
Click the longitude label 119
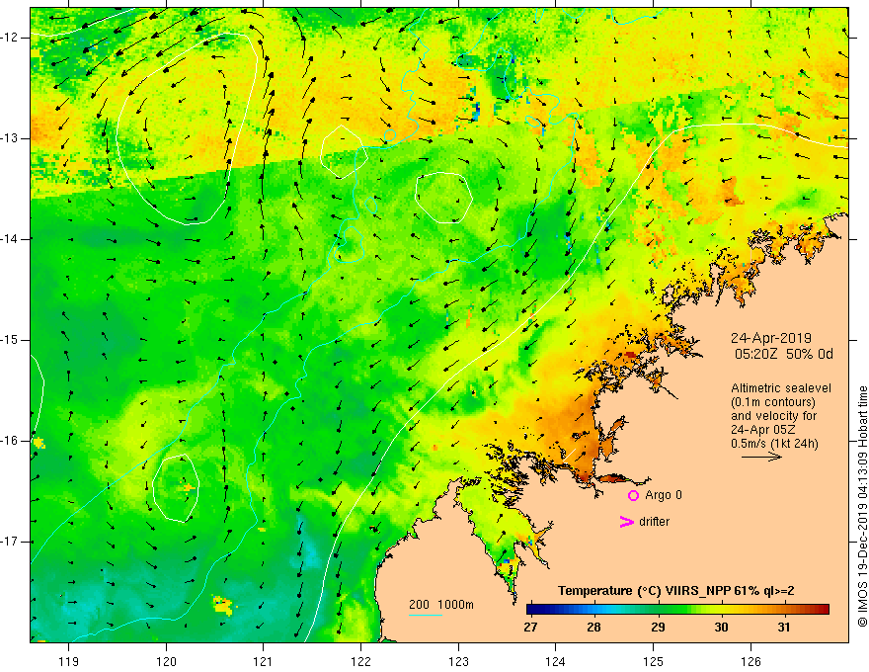69,661
